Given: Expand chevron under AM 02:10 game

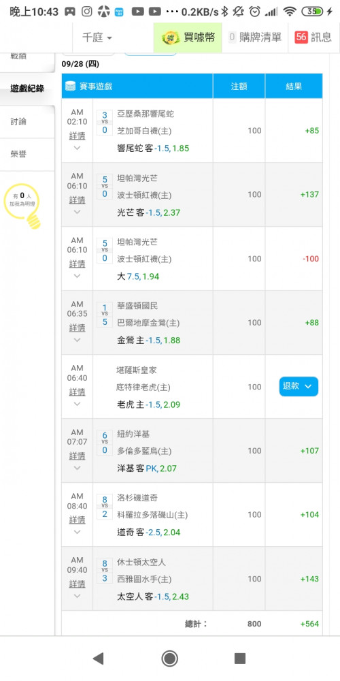Looking at the screenshot, I should (78, 148).
